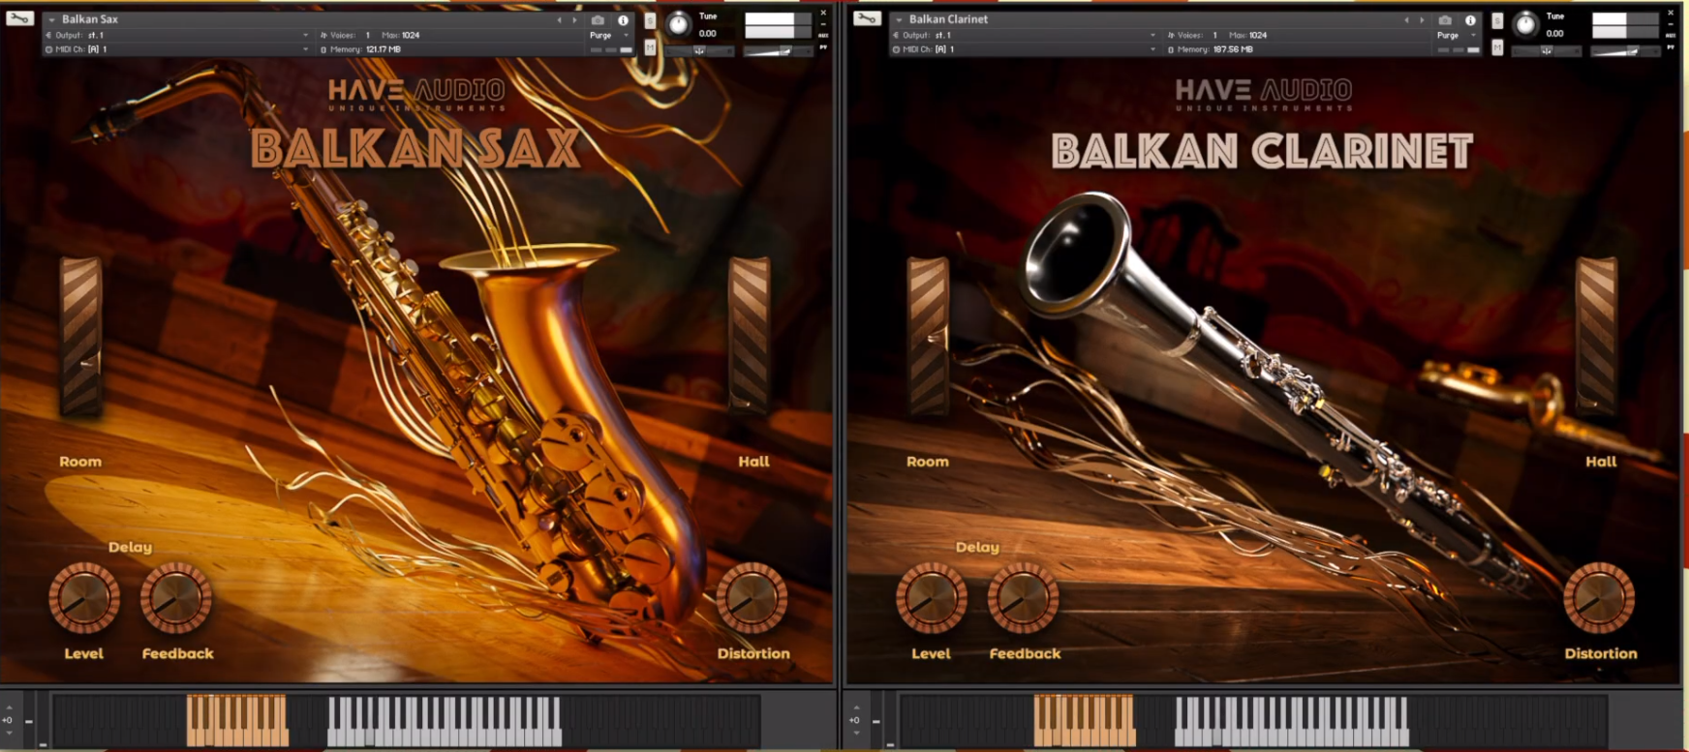Click volume slider in Balkan Sax header
1689x752 pixels.
click(x=779, y=51)
